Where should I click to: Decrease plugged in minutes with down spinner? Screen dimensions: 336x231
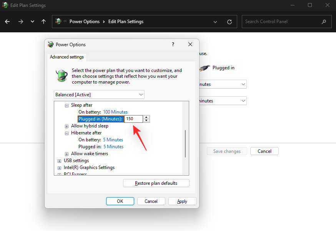click(x=146, y=121)
